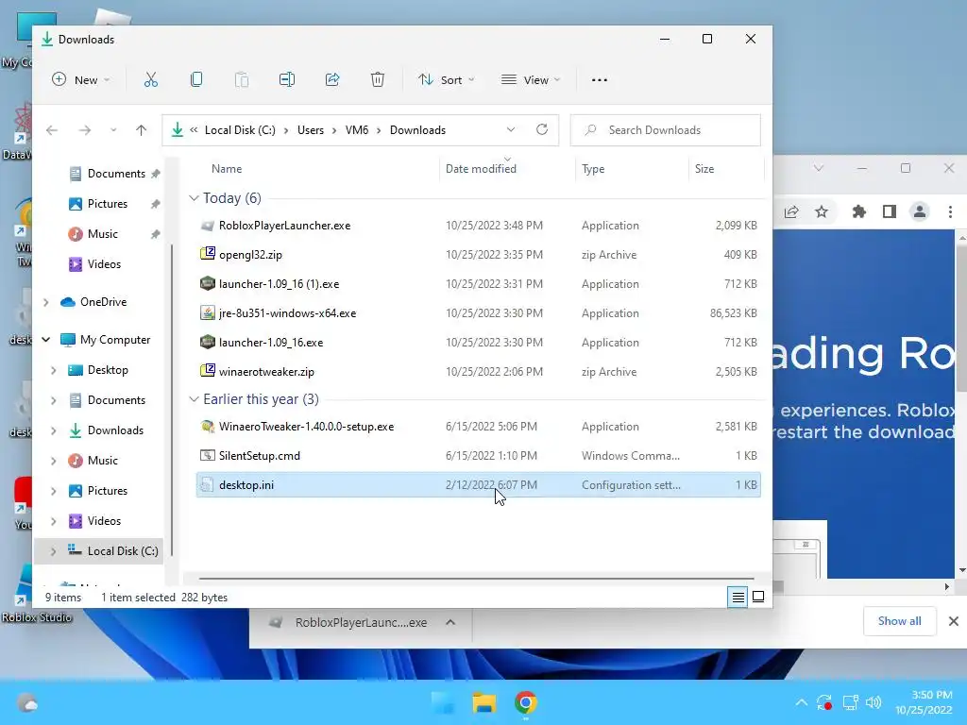The width and height of the screenshot is (967, 725).
Task: Select the SilentSetup.cmd file icon
Action: (208, 456)
